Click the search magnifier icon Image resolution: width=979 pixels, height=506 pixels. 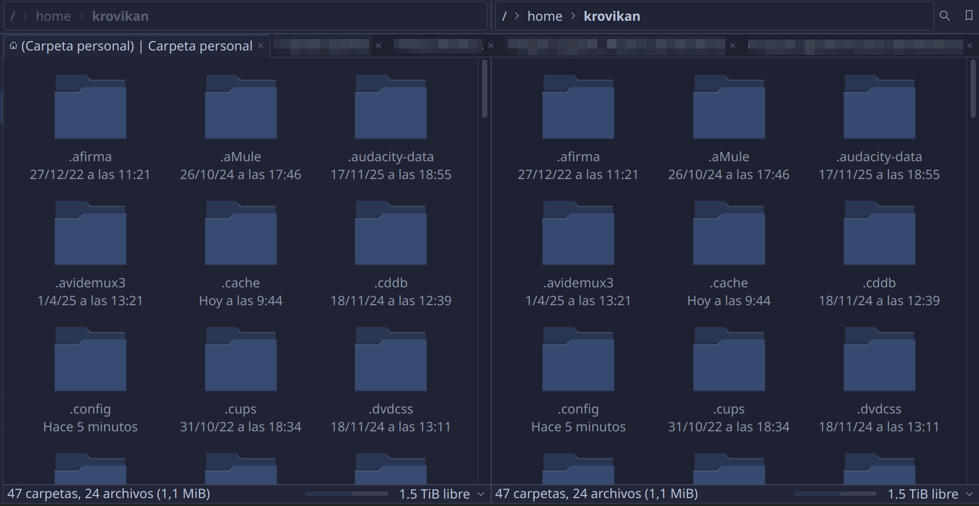pos(944,16)
